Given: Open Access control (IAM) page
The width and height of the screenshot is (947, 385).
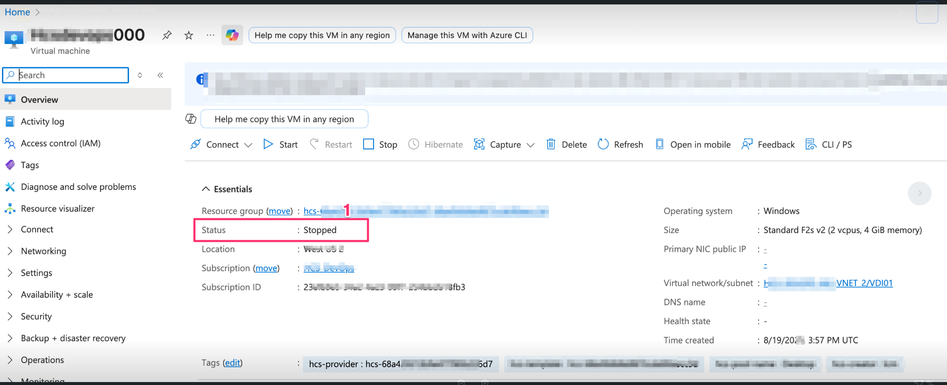Looking at the screenshot, I should (x=60, y=144).
